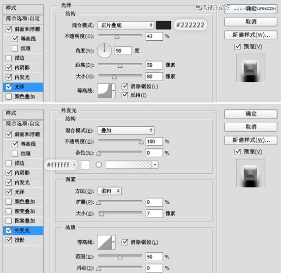Uncheck 外发光 in bottom style list
Screen dimensions: 281x273
coord(9,230)
